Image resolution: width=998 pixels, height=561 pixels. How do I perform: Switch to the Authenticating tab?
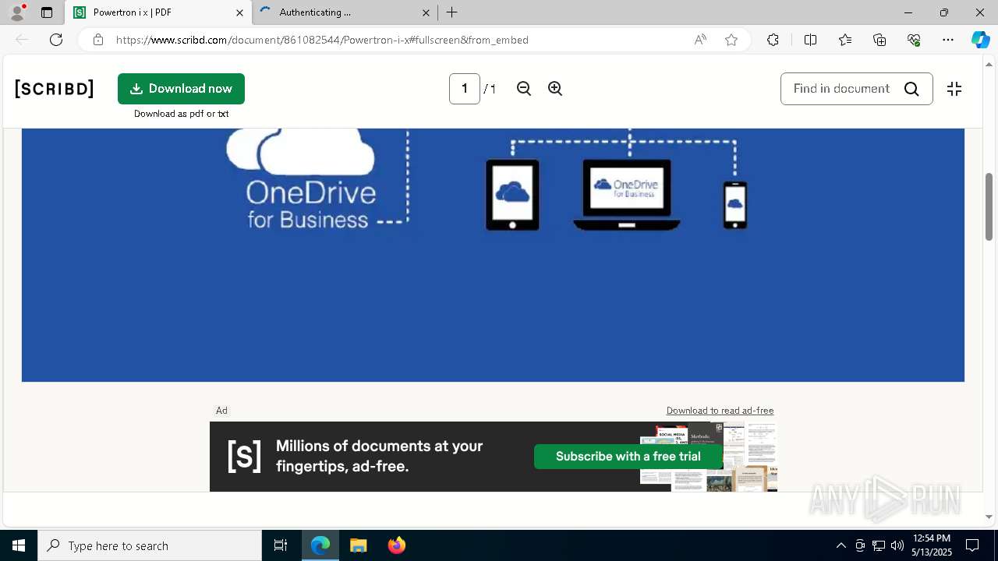click(343, 12)
